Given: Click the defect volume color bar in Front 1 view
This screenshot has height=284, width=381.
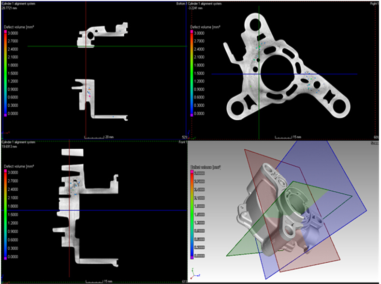Looking at the screenshot, I should 5,214.
